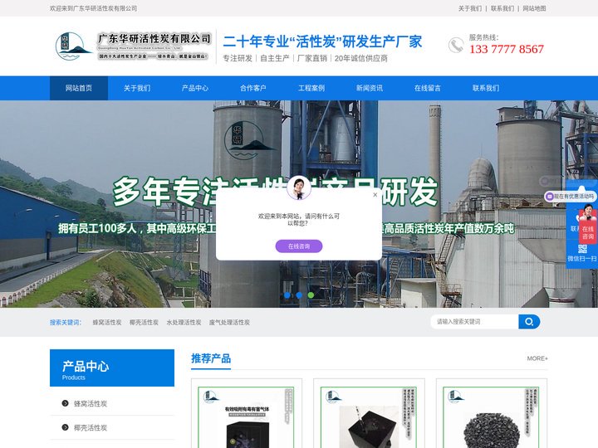Click the 推荐产品 section heading
Screen dimensions: 598x448
click(211, 358)
